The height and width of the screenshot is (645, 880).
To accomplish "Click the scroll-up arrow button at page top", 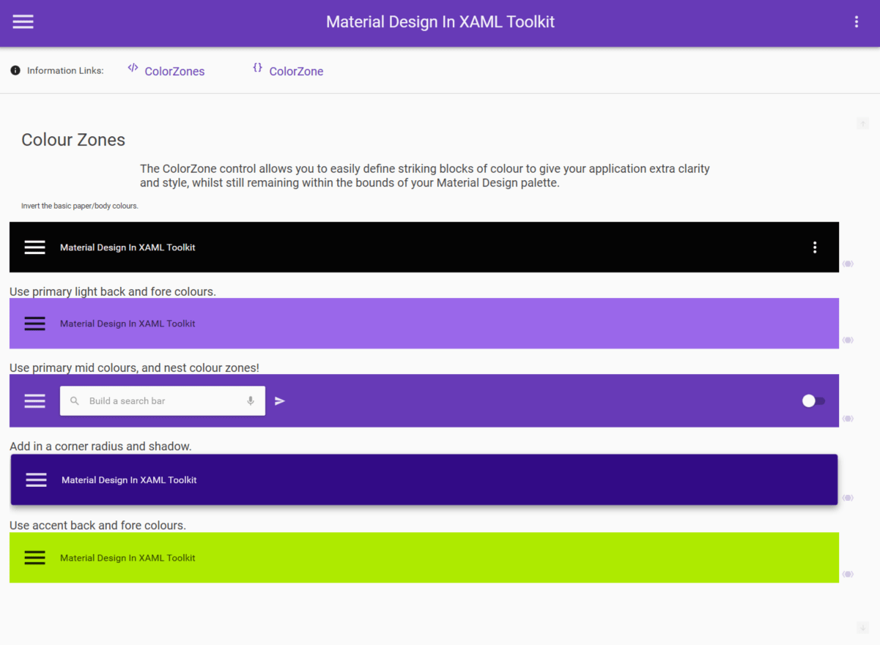I will coord(862,124).
